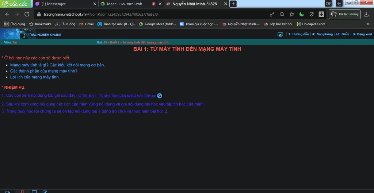
Task: Open the Trình tạo mã QR bookmark
Action: pyautogui.click(x=117, y=24)
